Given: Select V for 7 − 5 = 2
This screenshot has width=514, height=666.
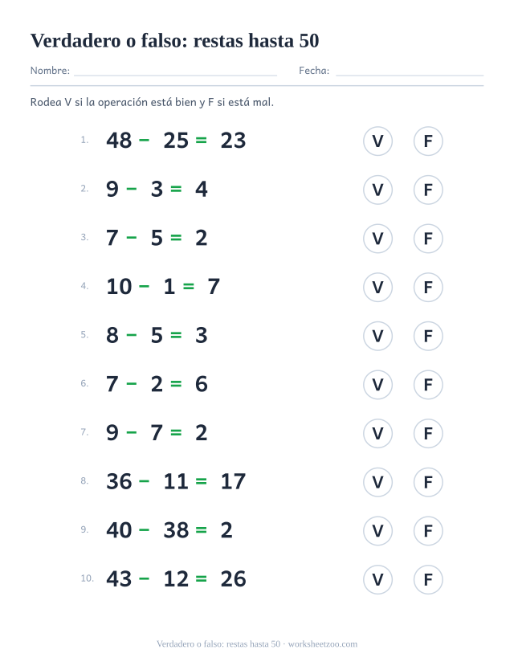Looking at the screenshot, I should (x=377, y=239).
